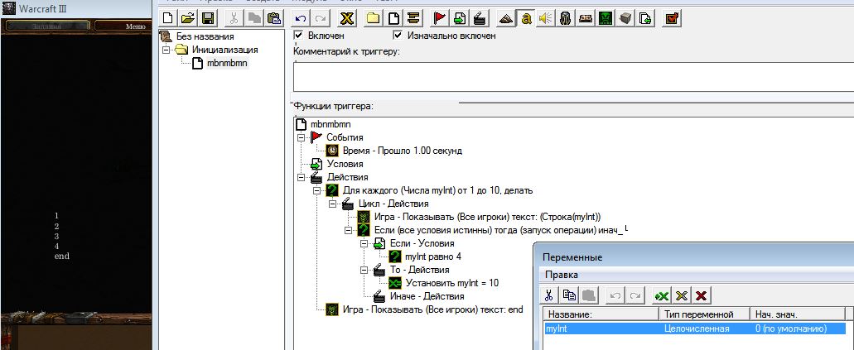The height and width of the screenshot is (350, 854).
Task: Click Название column header
Action: tap(601, 314)
